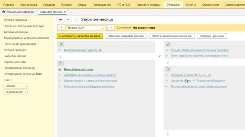Open Журнал проводок in sidebar
245x137 pixels.
[15, 50]
